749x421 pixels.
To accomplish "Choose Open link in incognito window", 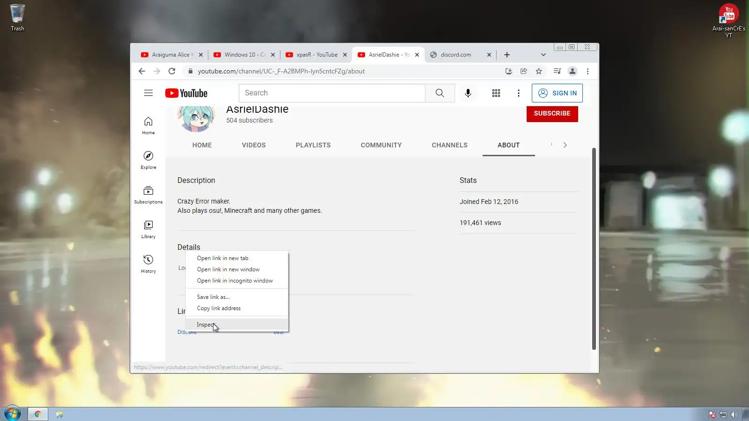I will [x=237, y=281].
